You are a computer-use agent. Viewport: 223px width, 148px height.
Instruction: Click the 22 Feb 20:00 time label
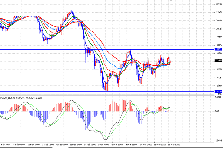(x=75, y=144)
